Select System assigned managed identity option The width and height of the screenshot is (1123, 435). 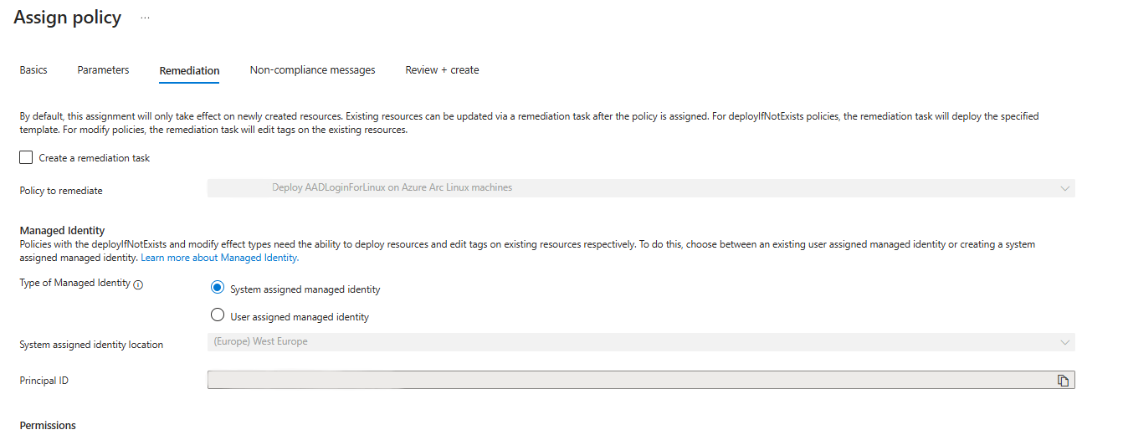click(218, 288)
